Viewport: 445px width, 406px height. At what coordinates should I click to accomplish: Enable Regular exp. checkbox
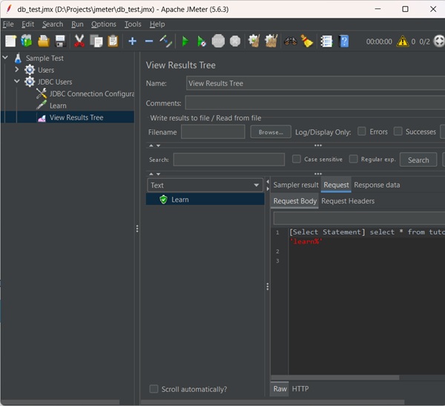pos(353,159)
